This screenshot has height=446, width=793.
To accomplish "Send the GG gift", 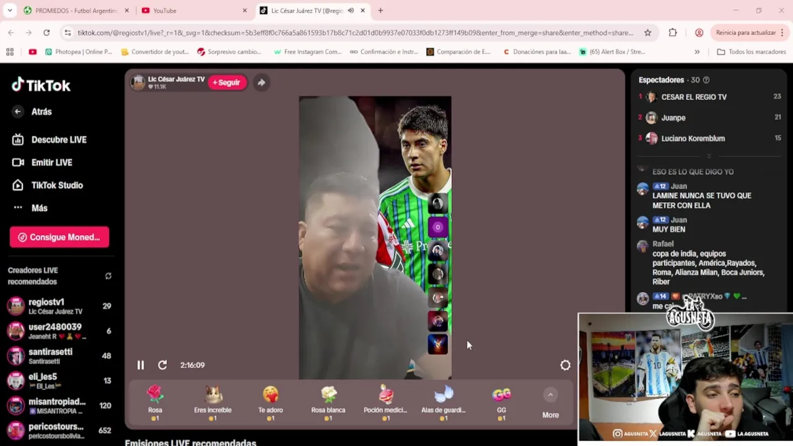I will (x=501, y=403).
